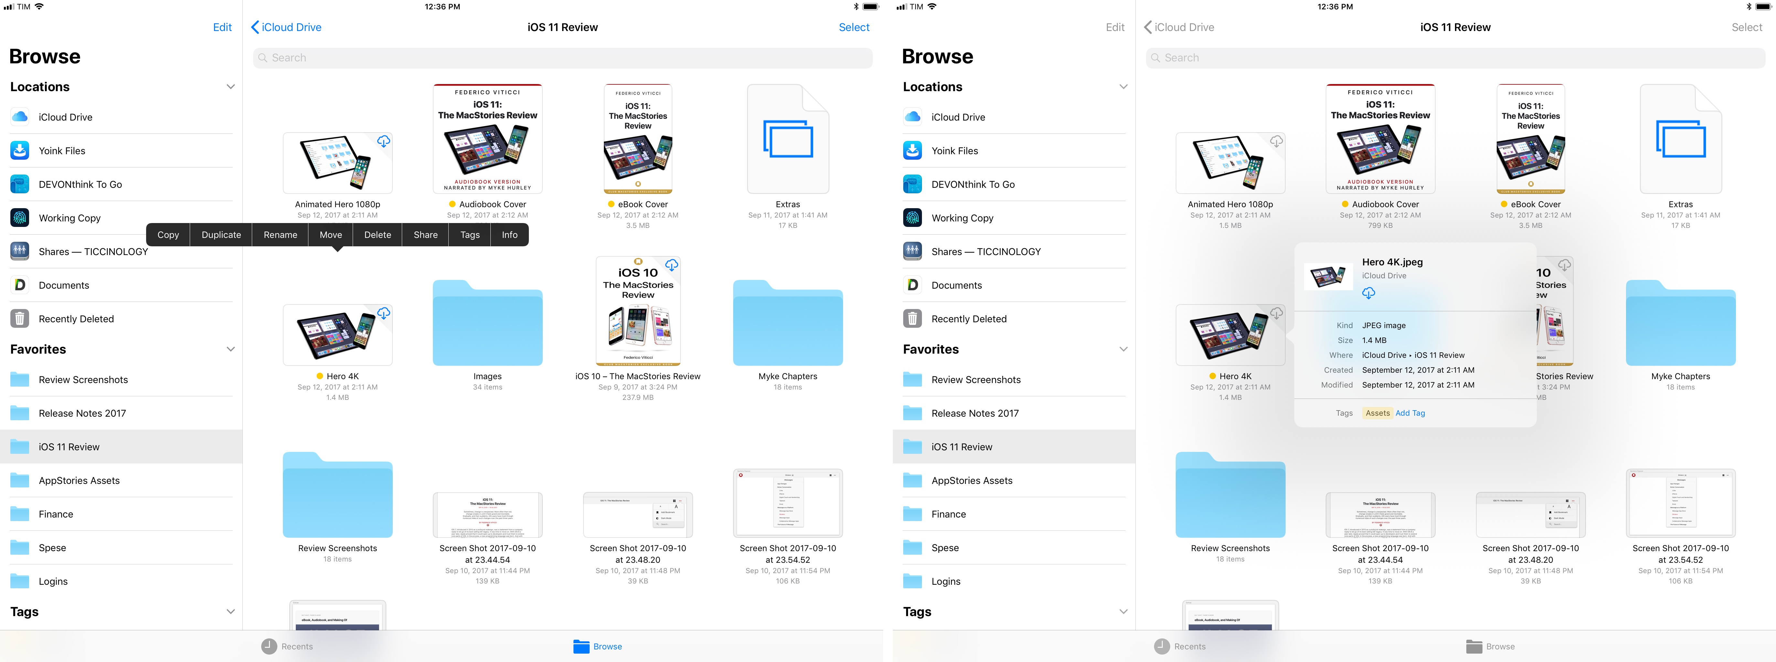Open Documents location in left screenshot sidebar

121,285
